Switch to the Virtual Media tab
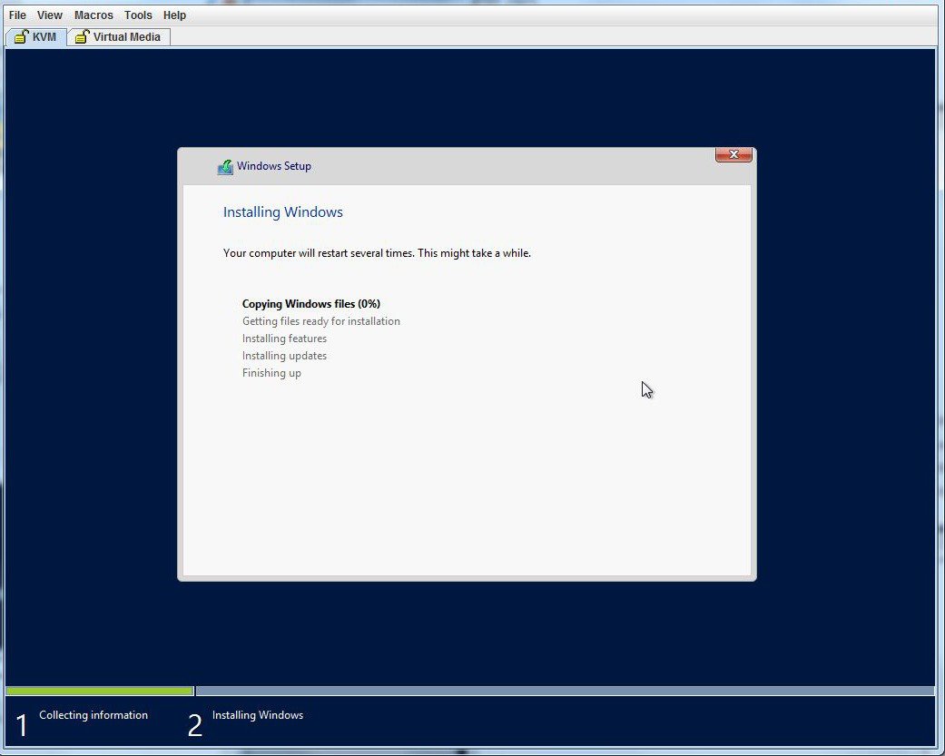Image resolution: width=945 pixels, height=756 pixels. tap(119, 36)
